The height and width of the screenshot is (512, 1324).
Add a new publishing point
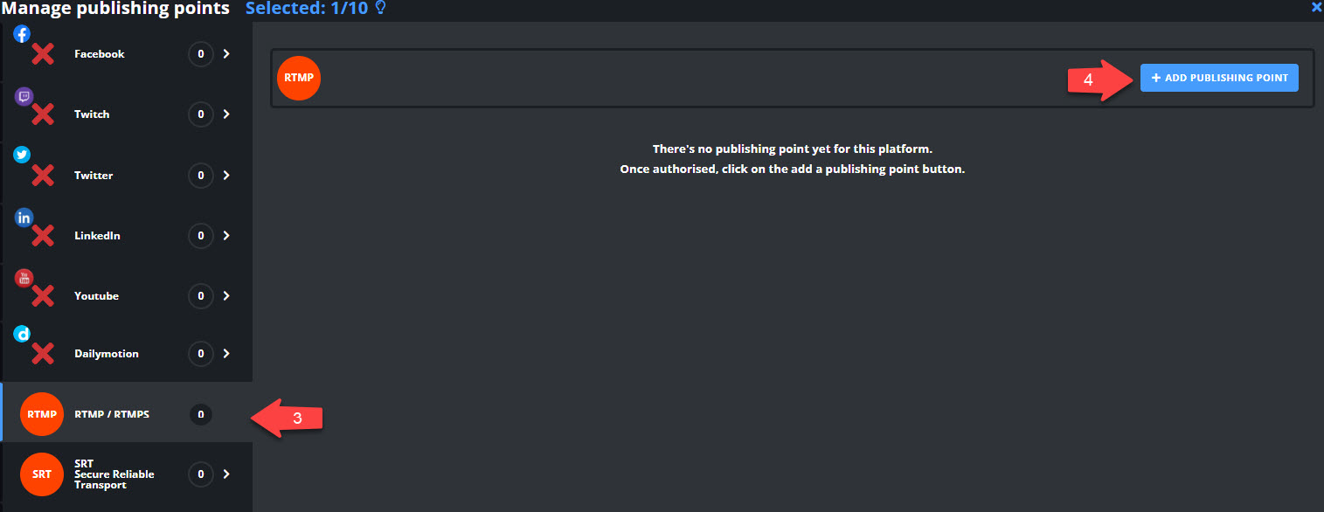[1219, 78]
